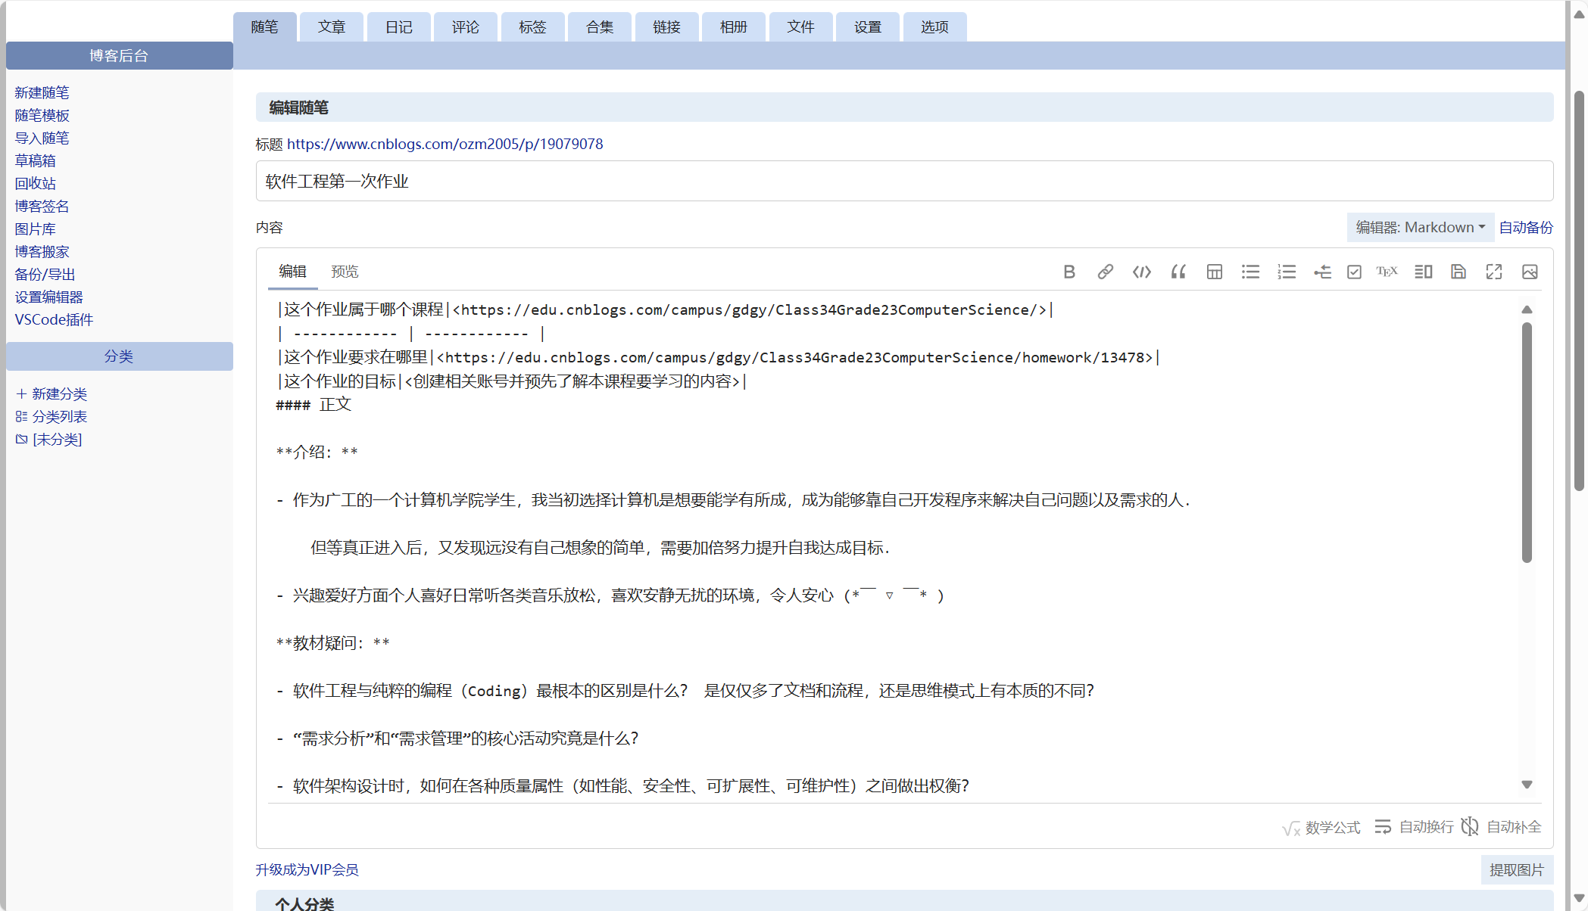Click the 提取图片 button
Screen dimensions: 1588x911
(1518, 869)
